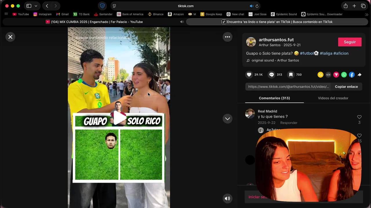
Task: Switch to TikTok search results tab
Action: (277, 22)
